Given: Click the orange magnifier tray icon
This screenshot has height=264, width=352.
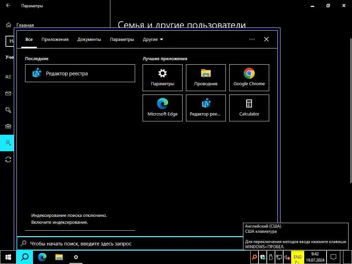Looking at the screenshot, I should (254, 257).
